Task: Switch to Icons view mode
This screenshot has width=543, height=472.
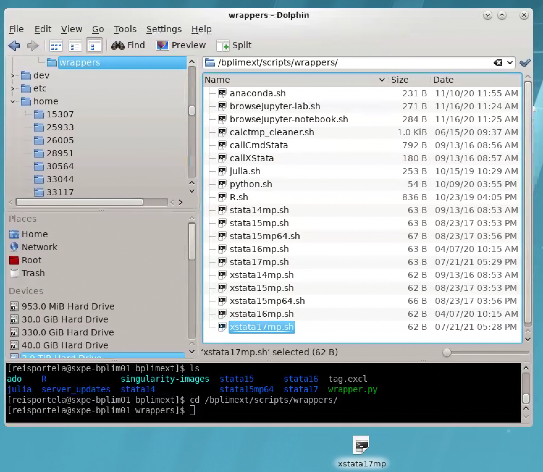Action: coord(56,46)
